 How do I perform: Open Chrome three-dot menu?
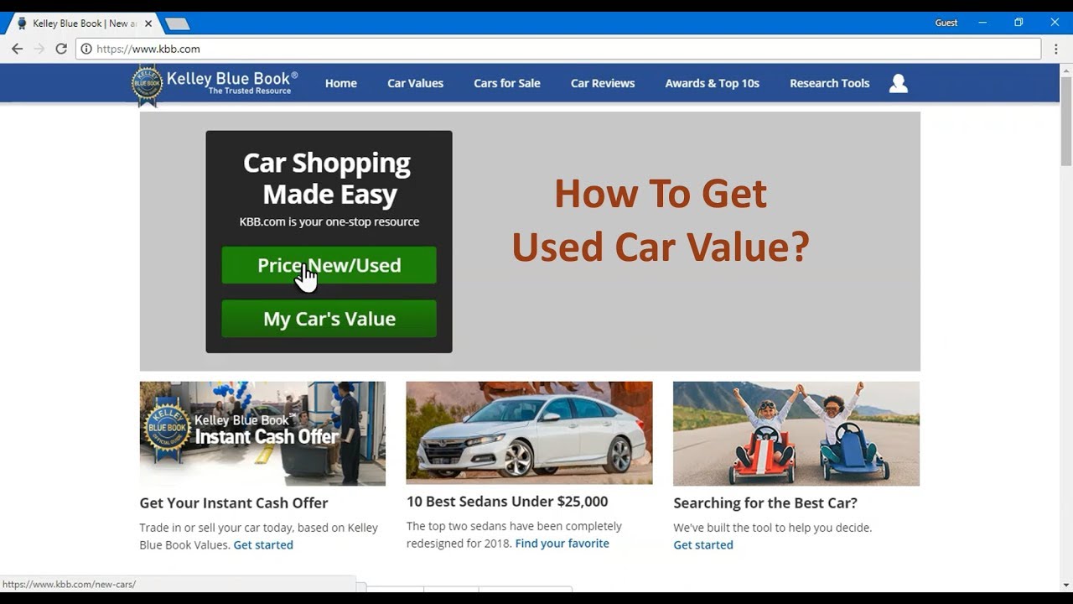[x=1056, y=49]
